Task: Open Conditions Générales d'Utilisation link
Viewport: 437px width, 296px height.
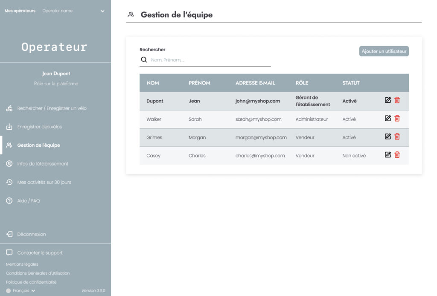Action: [x=38, y=273]
